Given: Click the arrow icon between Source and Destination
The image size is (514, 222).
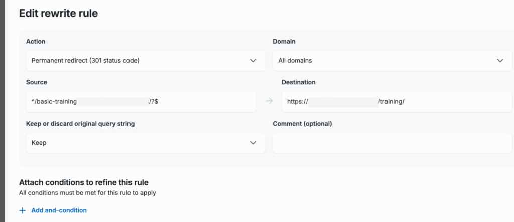Looking at the screenshot, I should click(x=269, y=101).
